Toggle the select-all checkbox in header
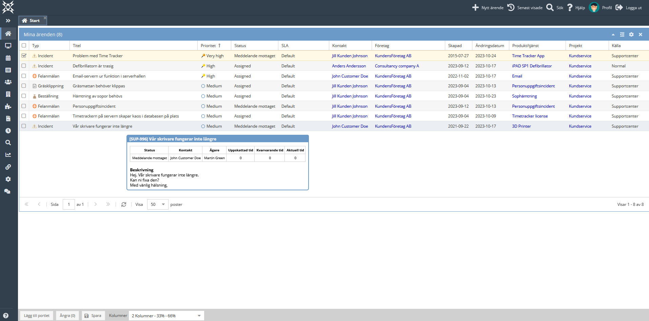This screenshot has width=649, height=321. 24,46
